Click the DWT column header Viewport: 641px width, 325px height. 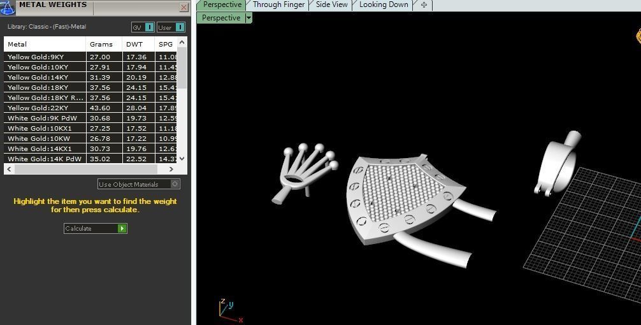click(x=138, y=44)
